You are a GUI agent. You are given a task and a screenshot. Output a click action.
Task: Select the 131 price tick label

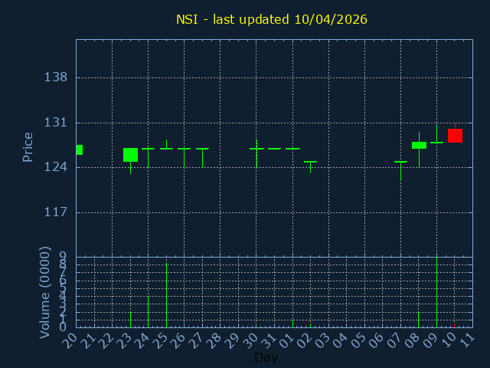[x=56, y=123]
